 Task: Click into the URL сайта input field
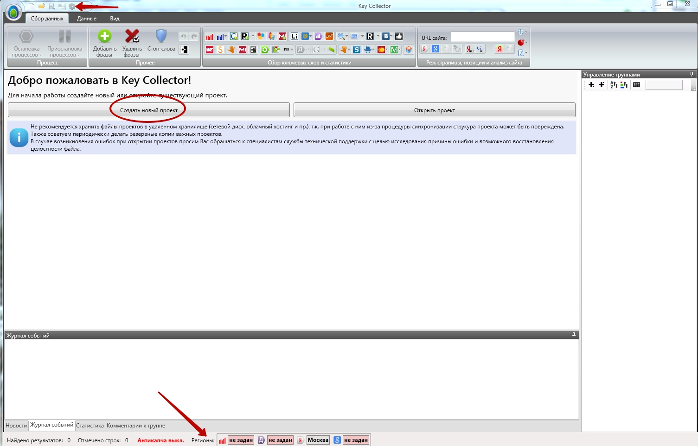(483, 37)
